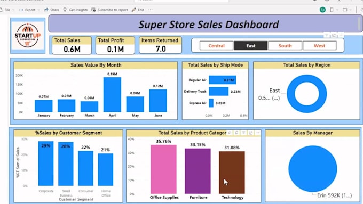Open the toolbar more options ellipsis
363x204 pixels.
[x=151, y=10]
